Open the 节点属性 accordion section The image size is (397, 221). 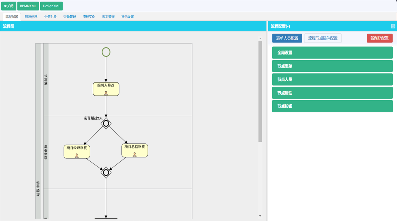tap(332, 93)
